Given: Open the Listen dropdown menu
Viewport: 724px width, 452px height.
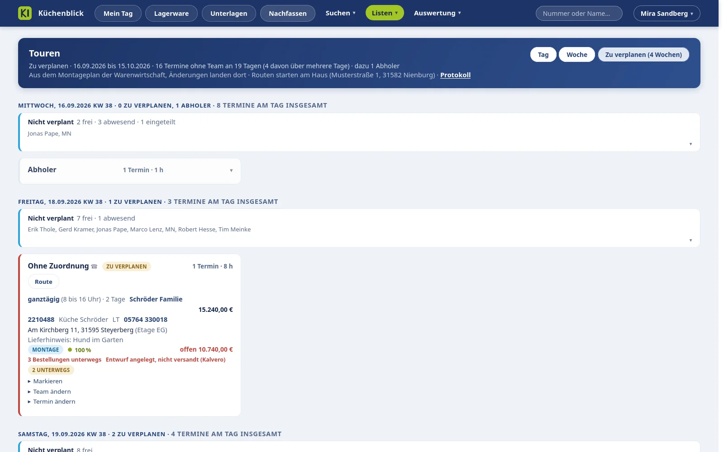Looking at the screenshot, I should [x=385, y=13].
